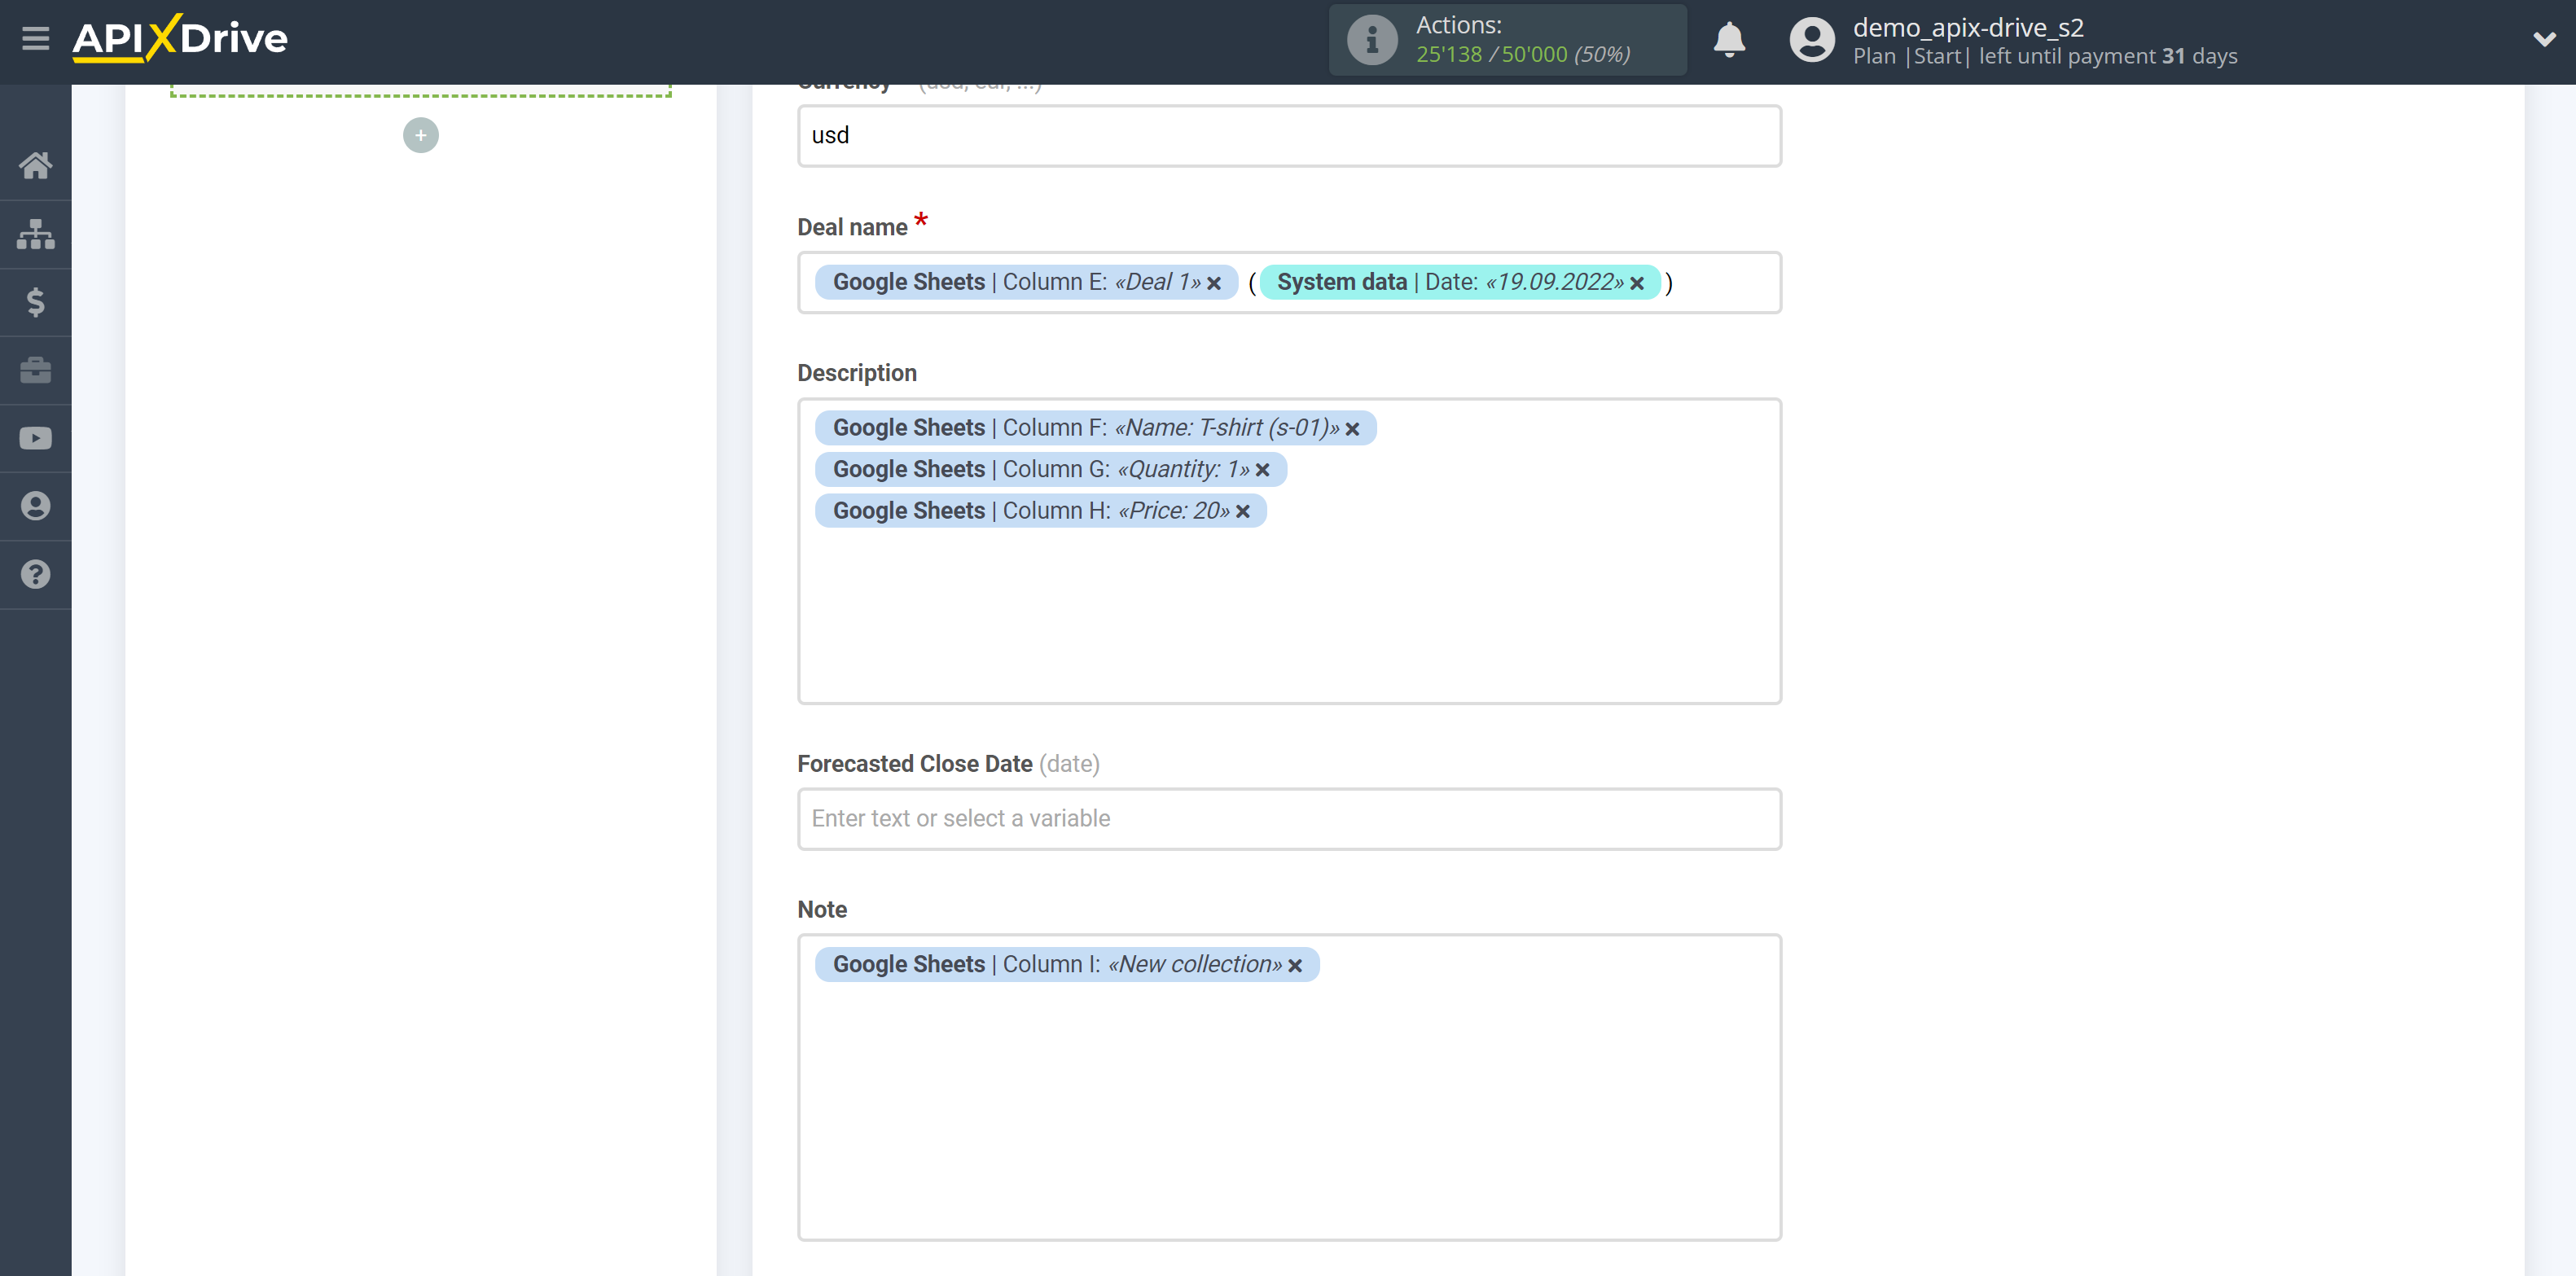Click inside the Note text area
The height and width of the screenshot is (1276, 2576).
point(1289,1087)
